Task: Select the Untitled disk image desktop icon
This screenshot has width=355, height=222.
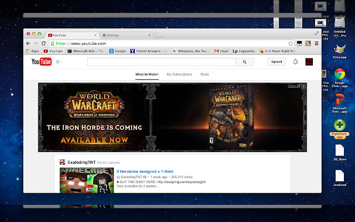Action: 339,27
